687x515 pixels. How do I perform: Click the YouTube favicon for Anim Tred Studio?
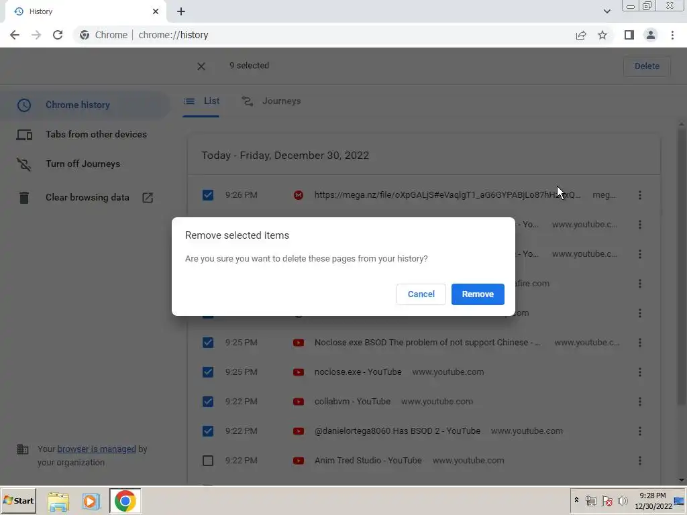click(299, 461)
